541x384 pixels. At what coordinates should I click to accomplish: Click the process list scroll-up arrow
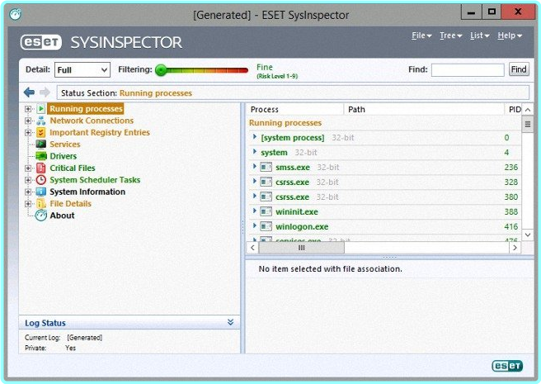(x=528, y=110)
